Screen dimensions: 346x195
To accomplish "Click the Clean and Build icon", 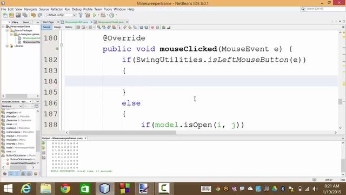I will point(88,15).
